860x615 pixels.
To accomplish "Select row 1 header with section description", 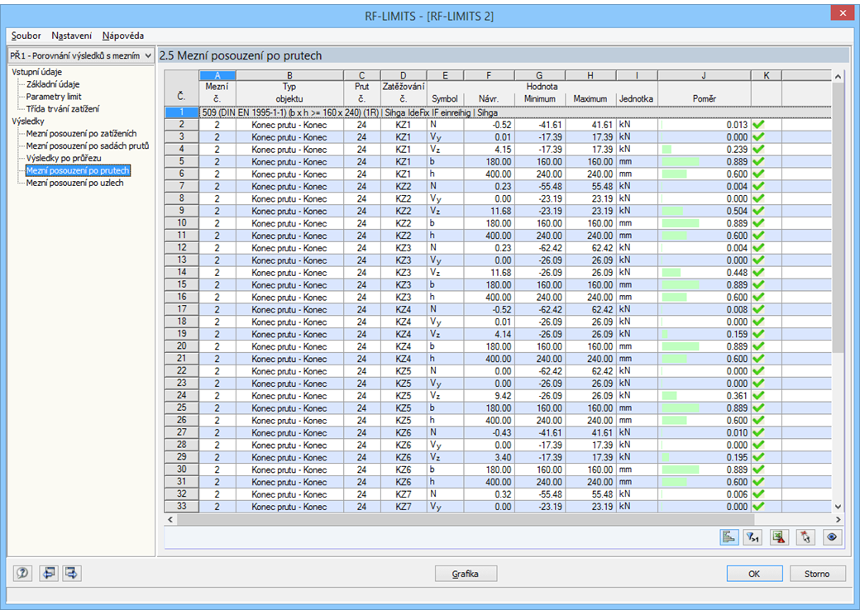I will (x=182, y=112).
